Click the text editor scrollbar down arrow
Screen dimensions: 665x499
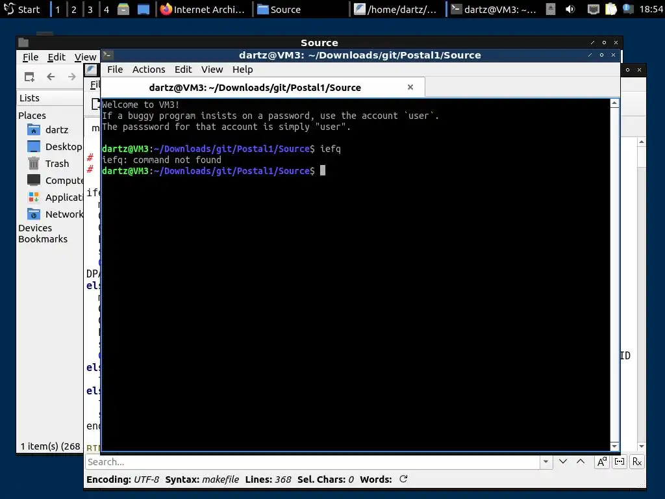(641, 446)
